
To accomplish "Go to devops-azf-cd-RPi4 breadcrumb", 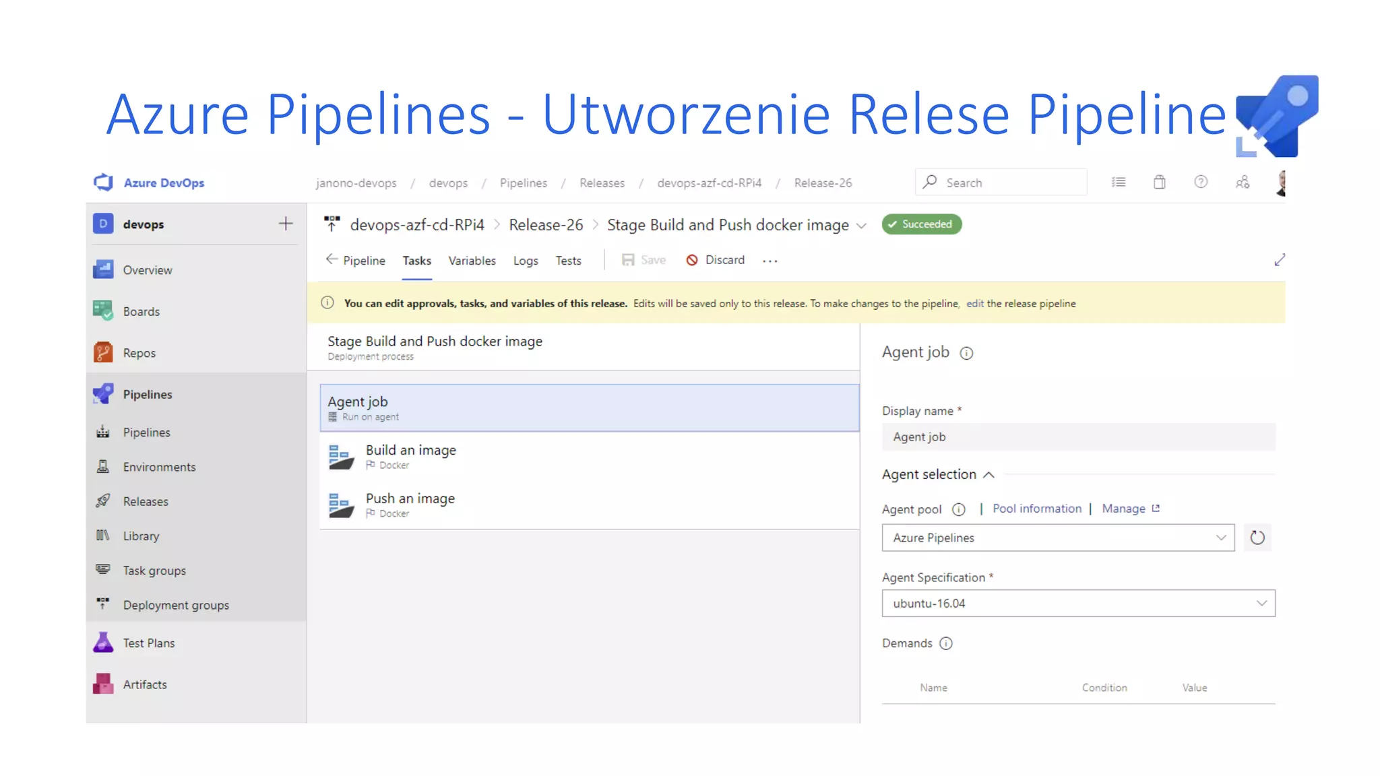I will 709,183.
